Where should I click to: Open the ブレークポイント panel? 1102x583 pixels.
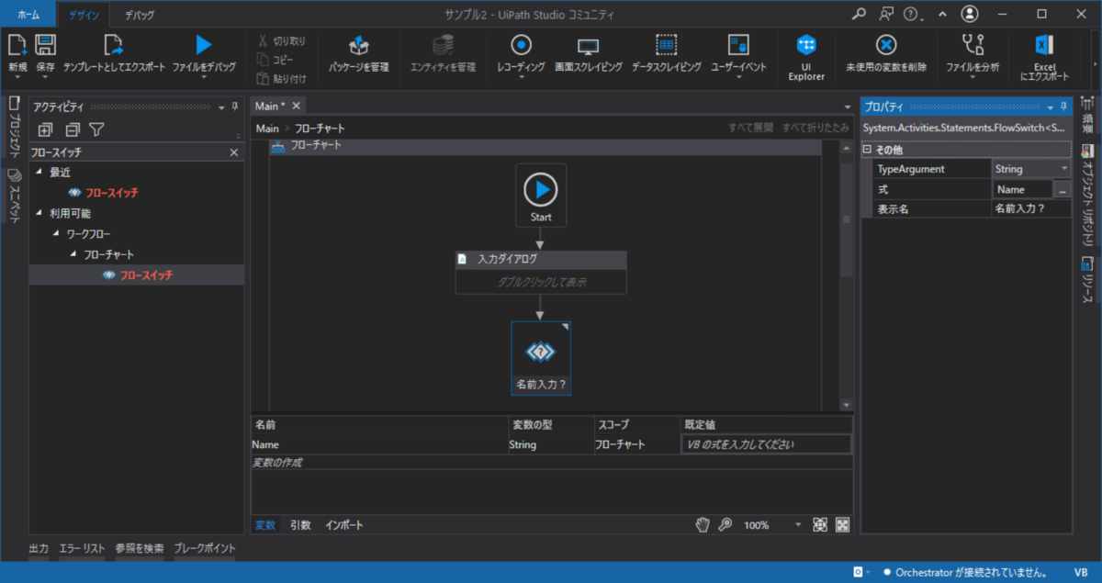coord(204,548)
